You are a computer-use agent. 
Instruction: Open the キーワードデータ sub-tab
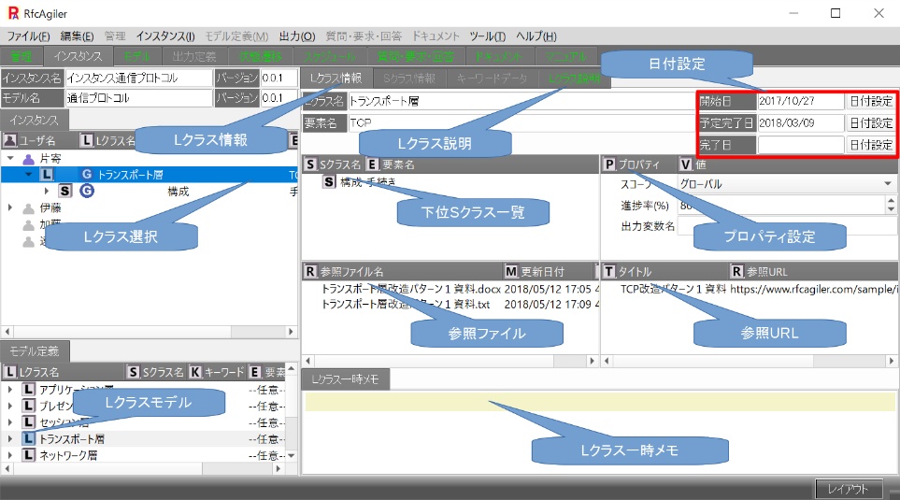coord(493,79)
